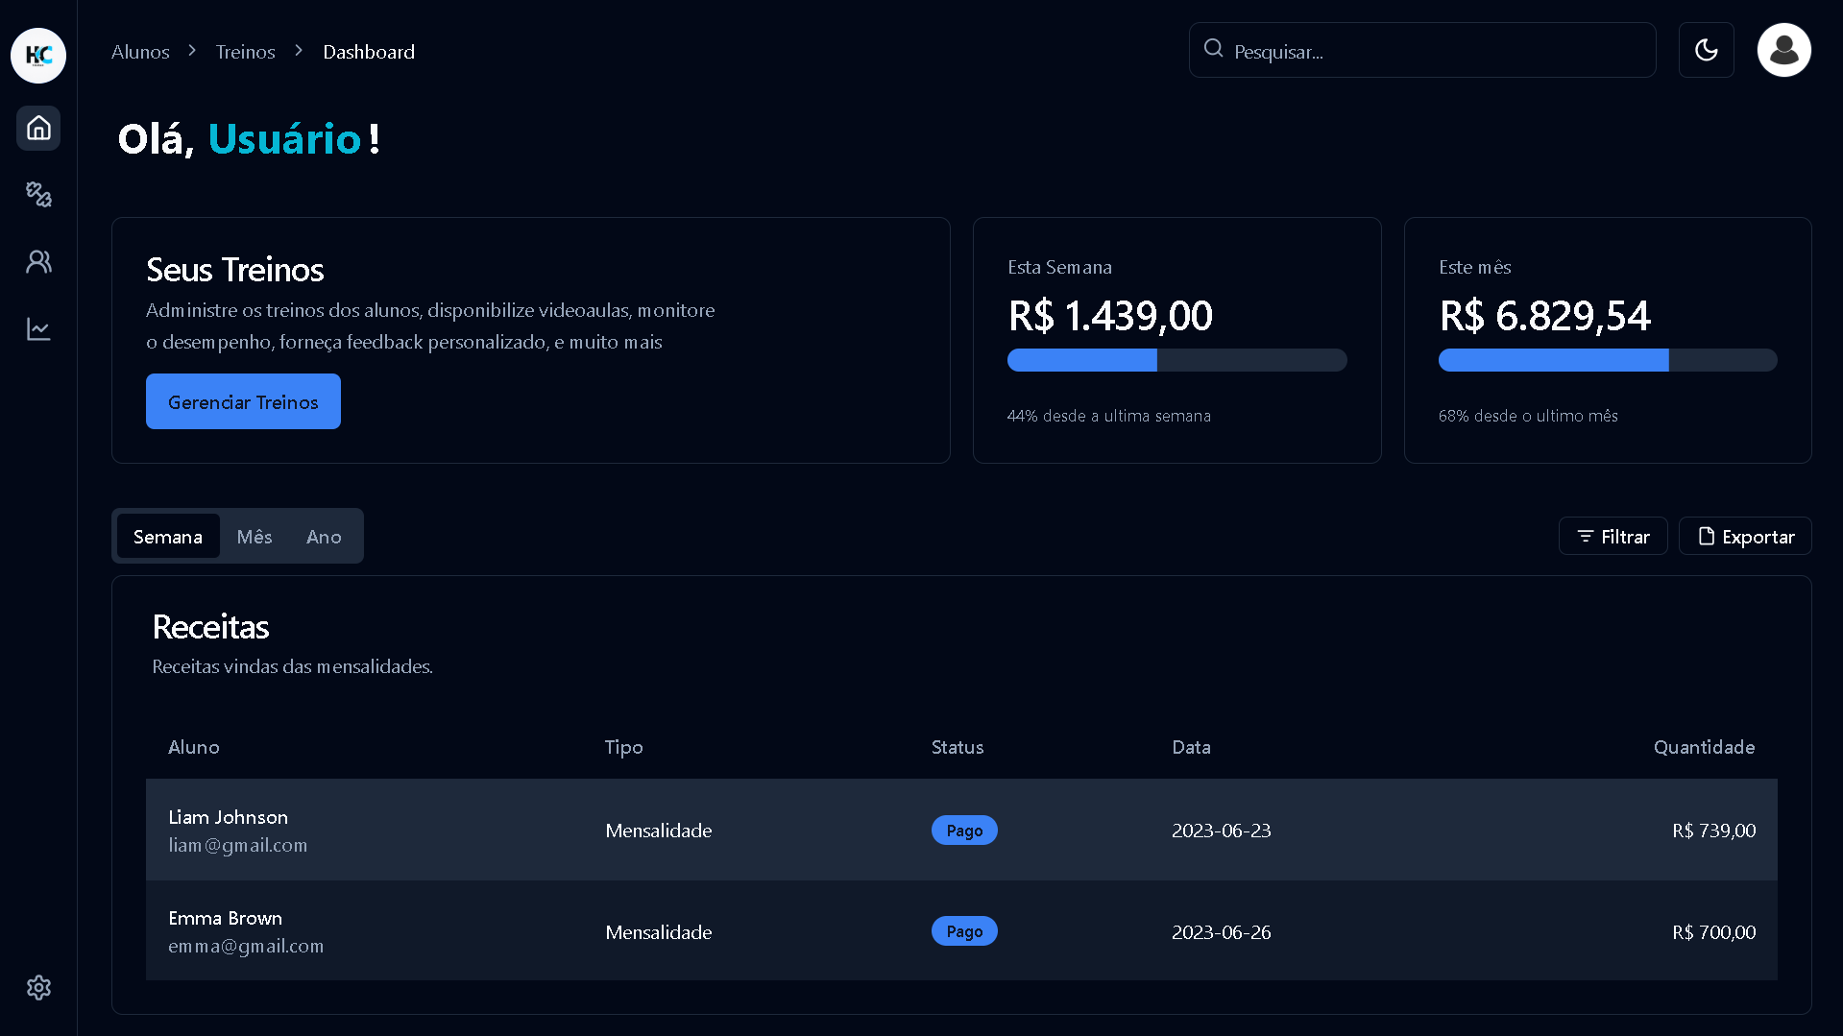This screenshot has width=1843, height=1036.
Task: Switch to the Semana tab
Action: [168, 537]
